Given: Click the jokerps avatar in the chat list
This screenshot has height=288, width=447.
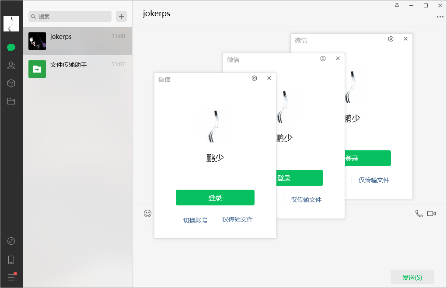Looking at the screenshot, I should coord(37,41).
